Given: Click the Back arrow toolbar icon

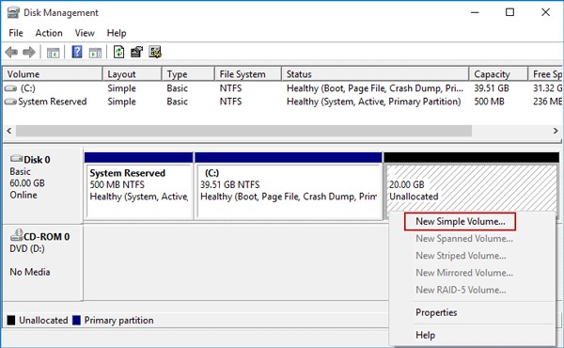Looking at the screenshot, I should pos(11,53).
